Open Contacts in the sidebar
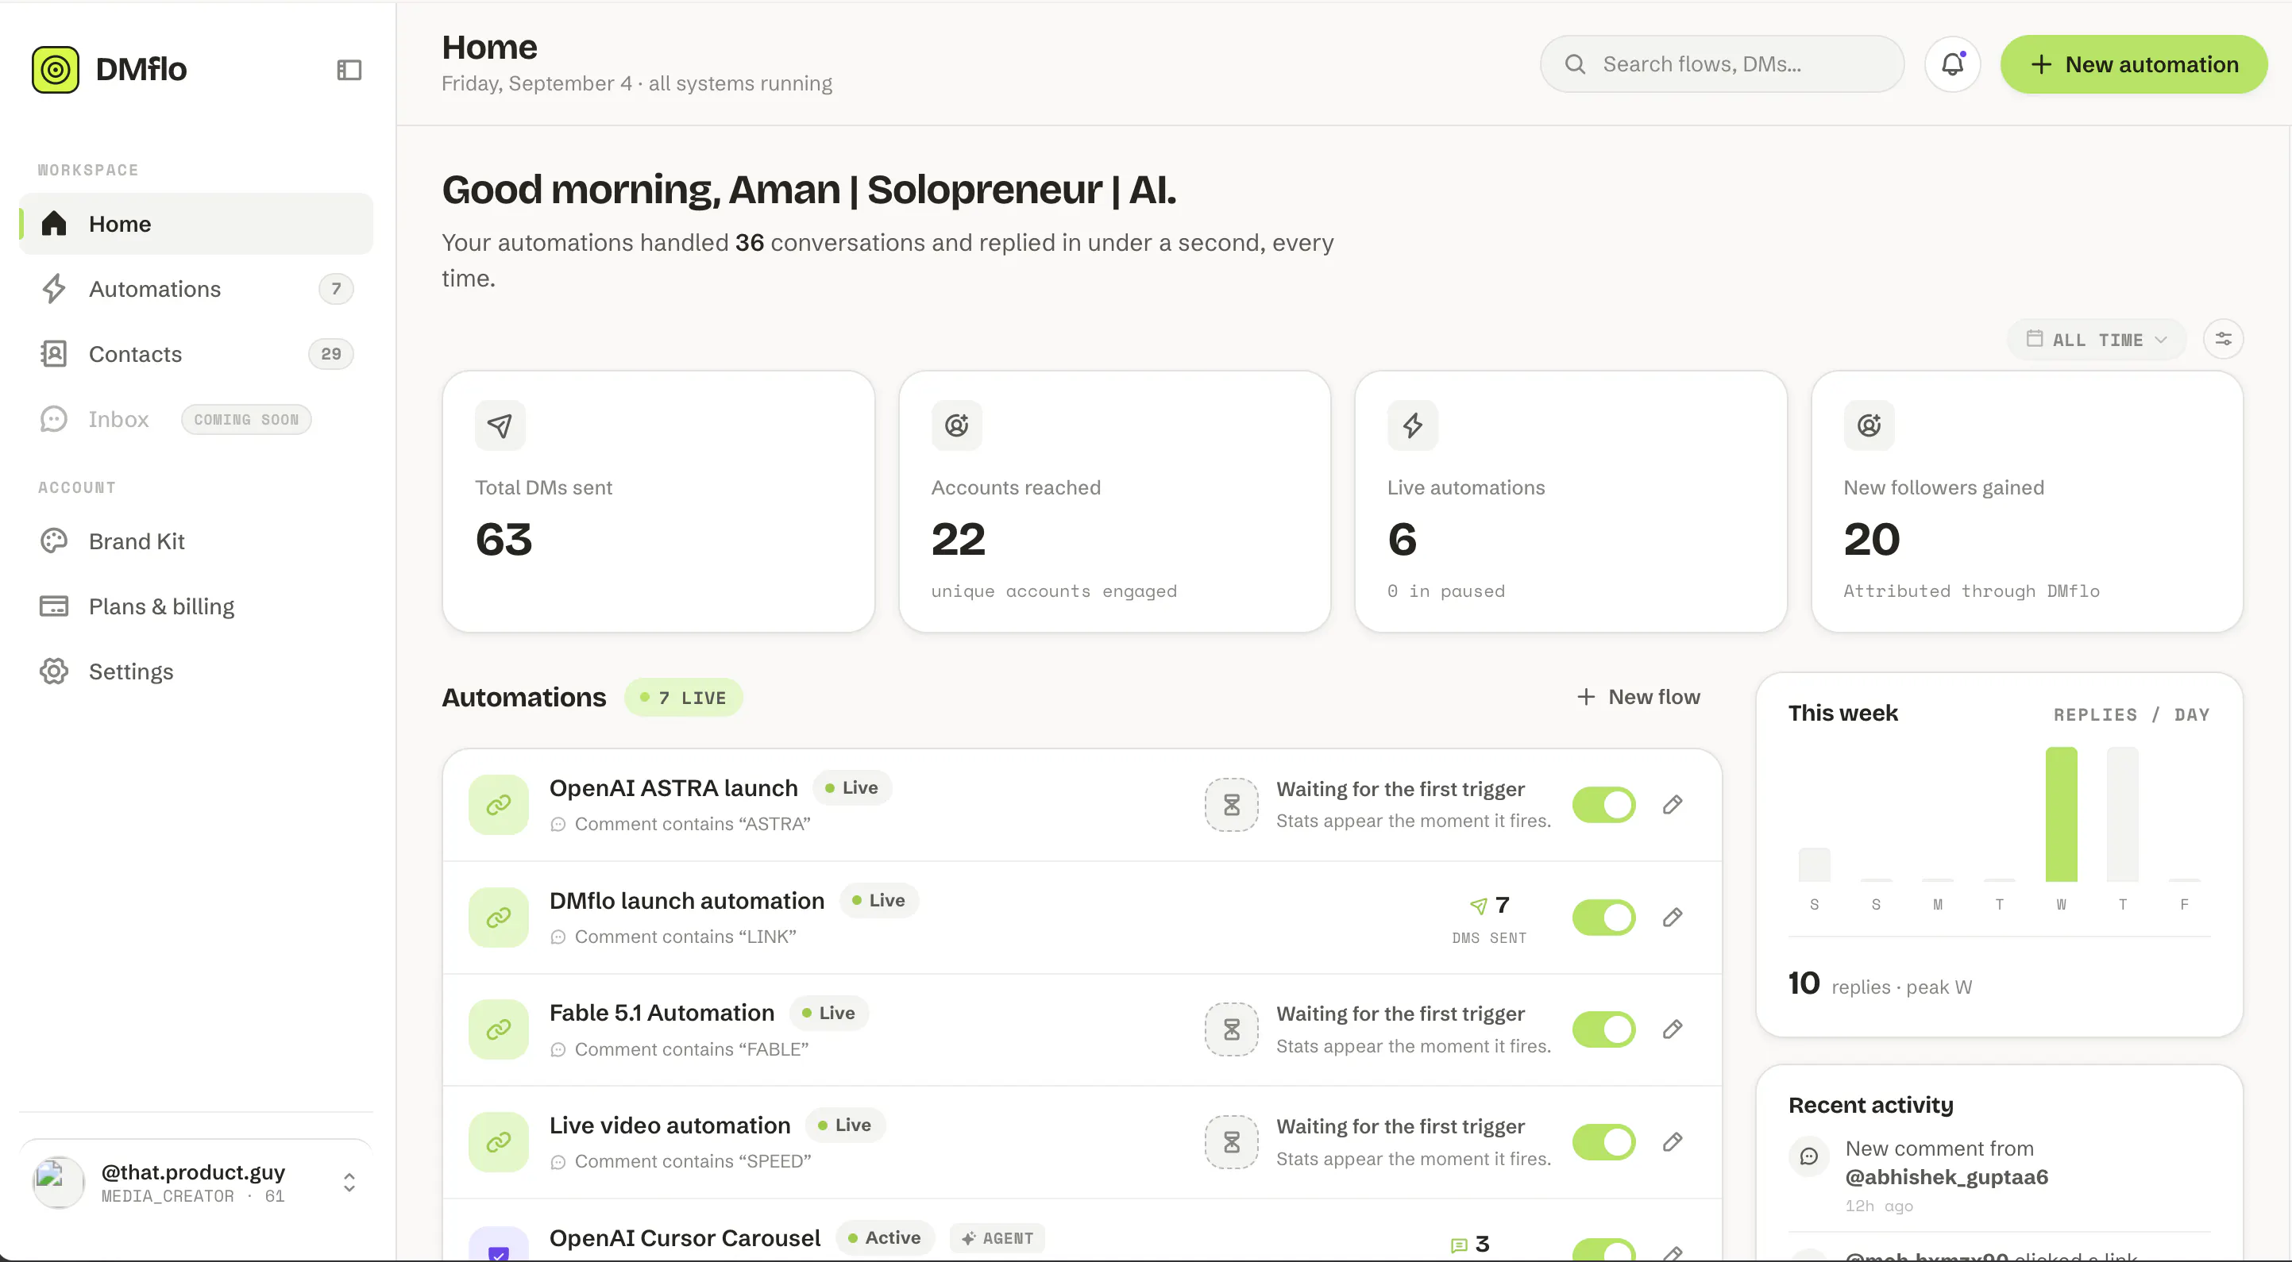The width and height of the screenshot is (2292, 1262). (x=195, y=354)
